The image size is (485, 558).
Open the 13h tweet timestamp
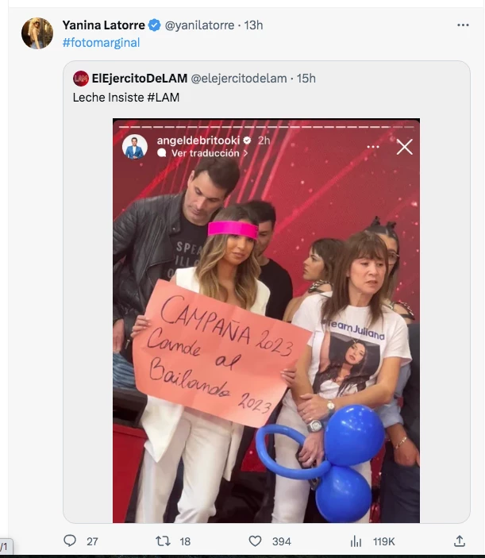253,25
